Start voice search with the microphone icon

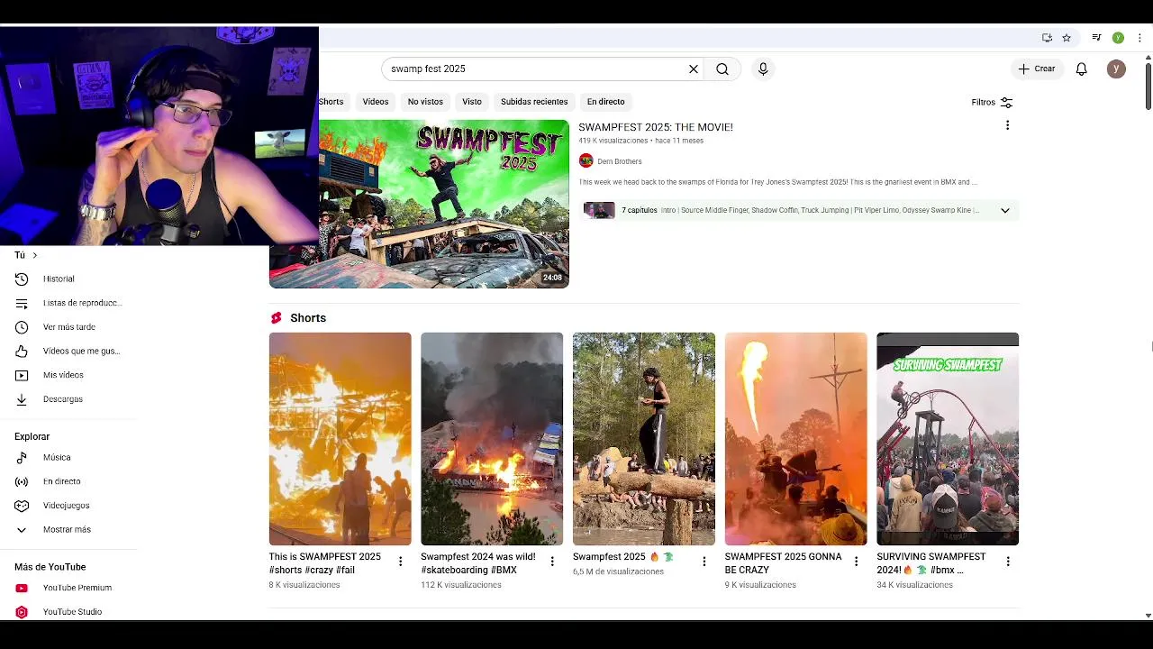pos(763,69)
